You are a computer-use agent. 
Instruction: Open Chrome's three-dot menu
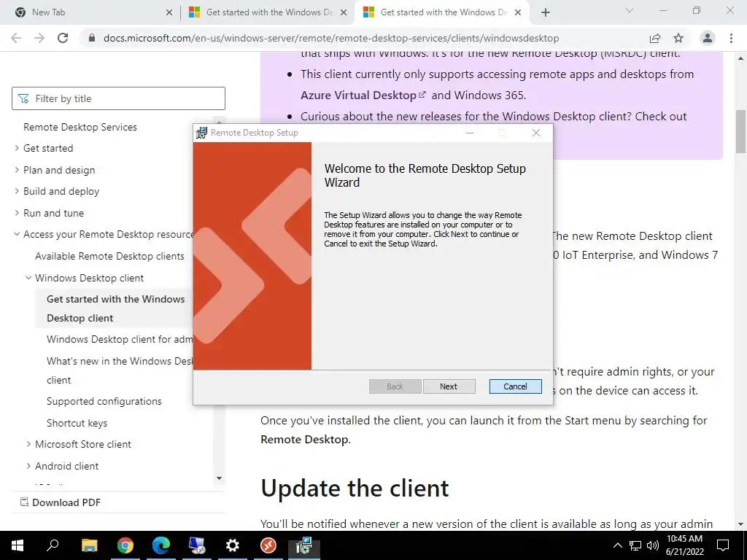point(731,38)
